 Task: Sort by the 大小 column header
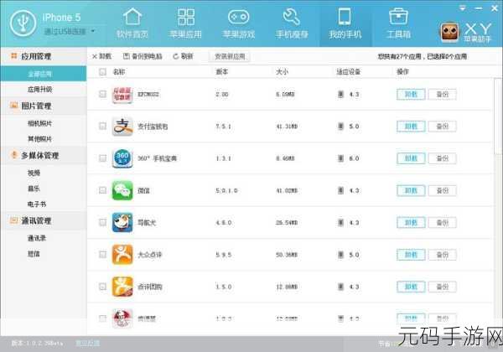[x=282, y=72]
